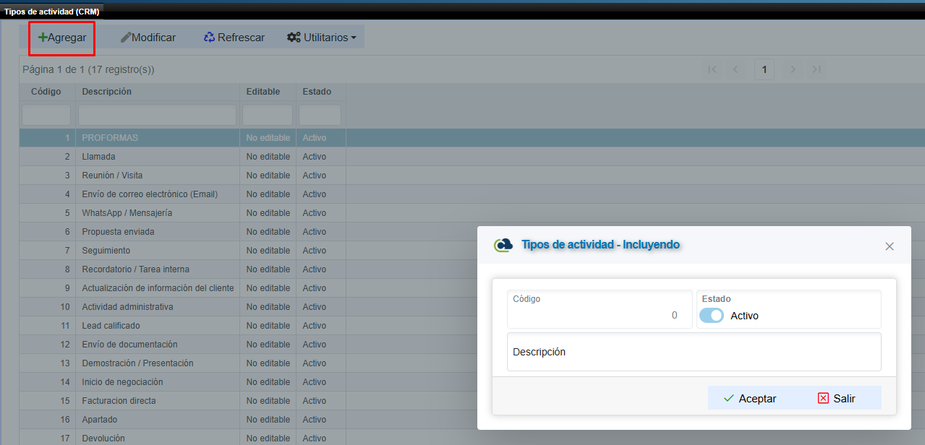Click the Modificar pencil button

click(148, 38)
